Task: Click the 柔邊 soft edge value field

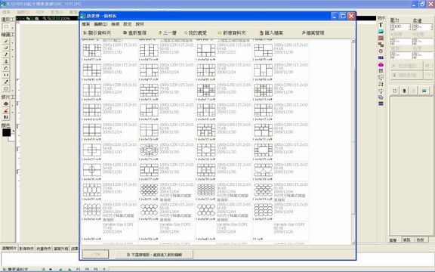Action: (x=424, y=26)
